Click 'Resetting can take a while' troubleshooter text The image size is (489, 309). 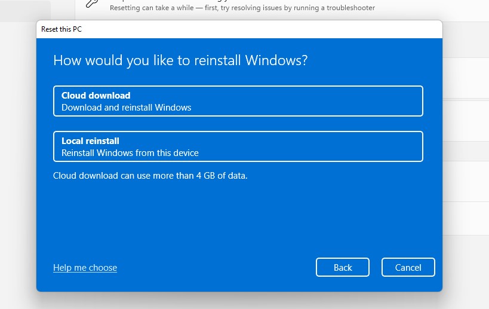[x=242, y=8]
